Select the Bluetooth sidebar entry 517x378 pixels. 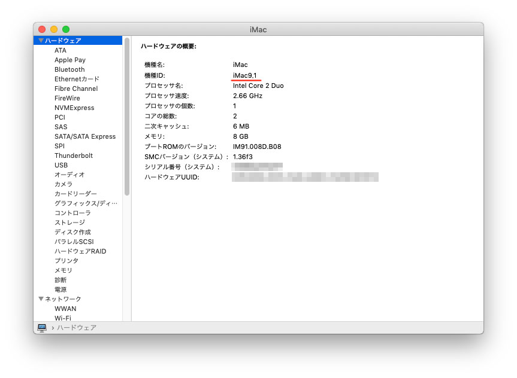[x=69, y=69]
